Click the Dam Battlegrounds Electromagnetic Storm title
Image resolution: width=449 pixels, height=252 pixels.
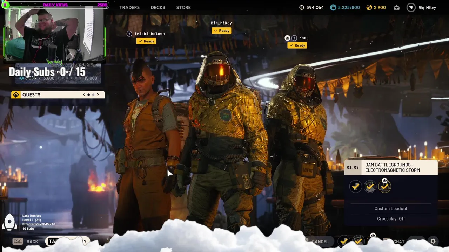point(393,167)
